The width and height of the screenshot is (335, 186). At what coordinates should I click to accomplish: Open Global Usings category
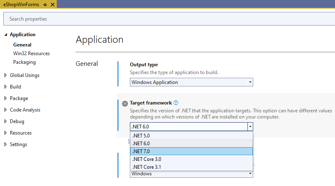[25, 75]
